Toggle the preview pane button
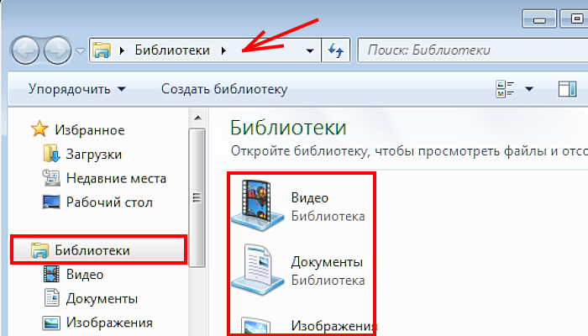The width and height of the screenshot is (588, 336). coord(567,89)
